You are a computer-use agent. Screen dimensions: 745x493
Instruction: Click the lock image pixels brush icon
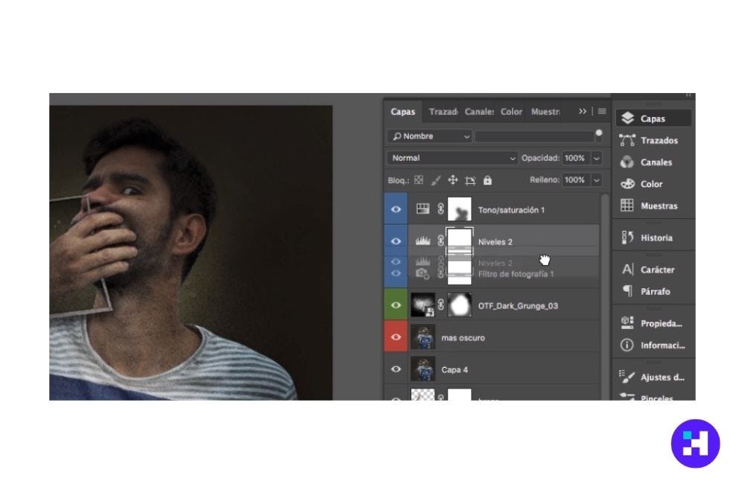point(436,180)
